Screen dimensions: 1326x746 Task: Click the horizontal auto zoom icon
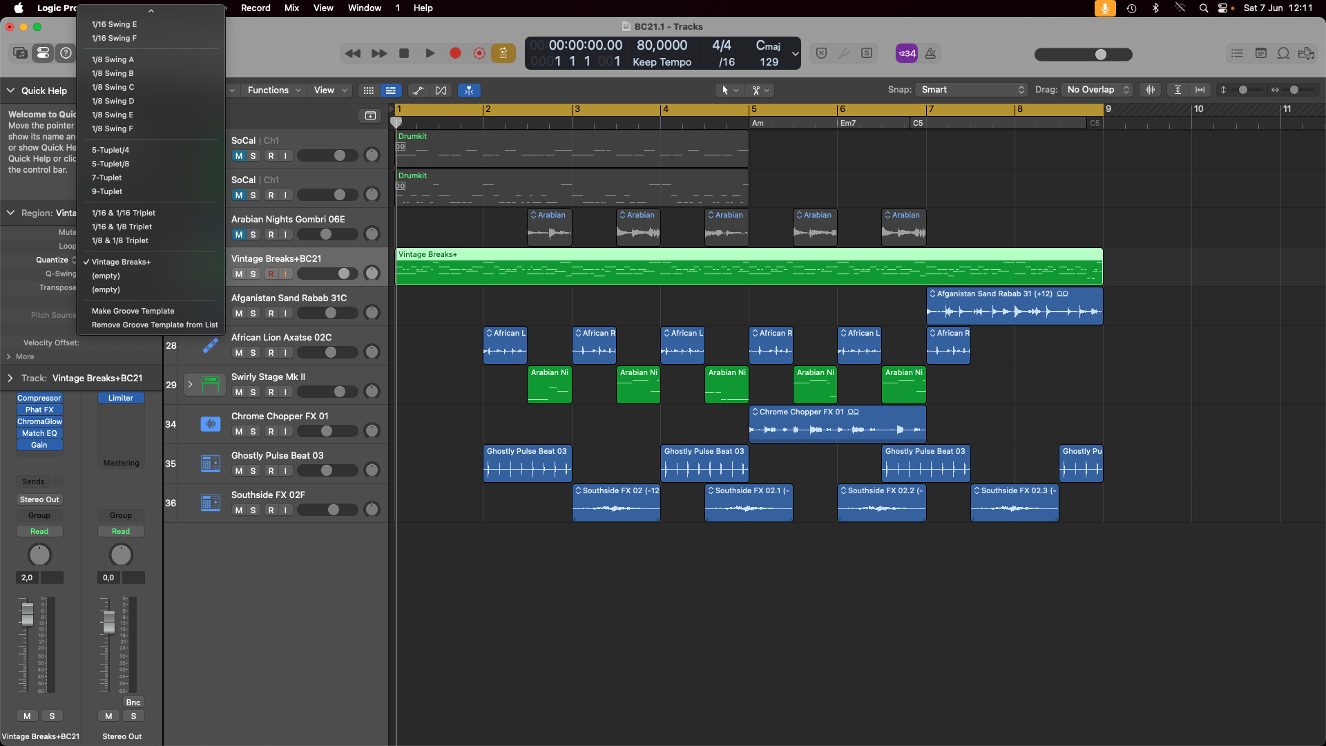pyautogui.click(x=1200, y=90)
